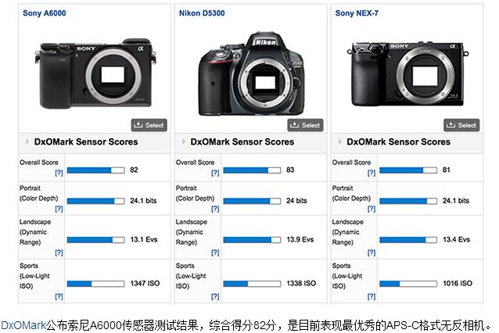Click the Select button under Nikon D5300
This screenshot has height=333, width=499.
coord(305,125)
